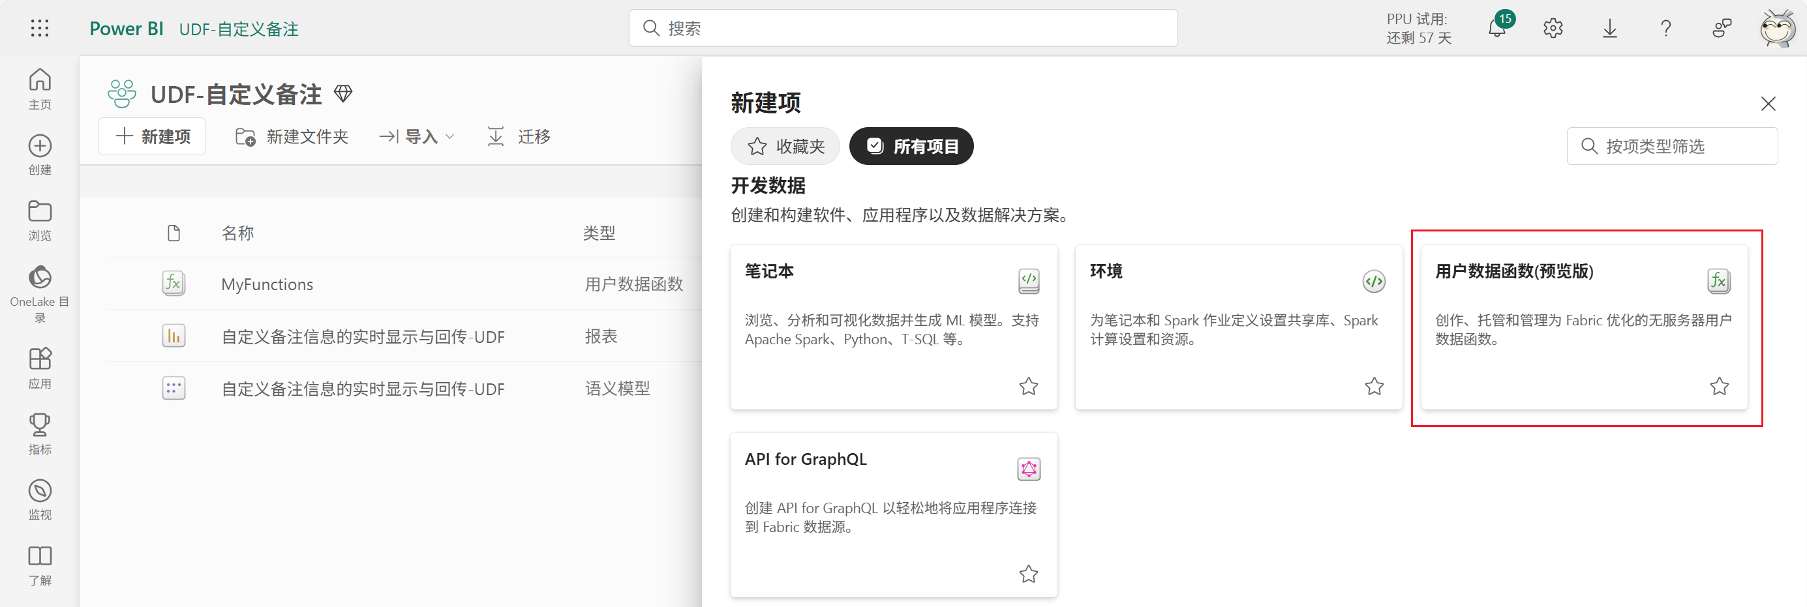The image size is (1807, 607).
Task: Go to 主页 in the sidebar
Action: pyautogui.click(x=40, y=89)
